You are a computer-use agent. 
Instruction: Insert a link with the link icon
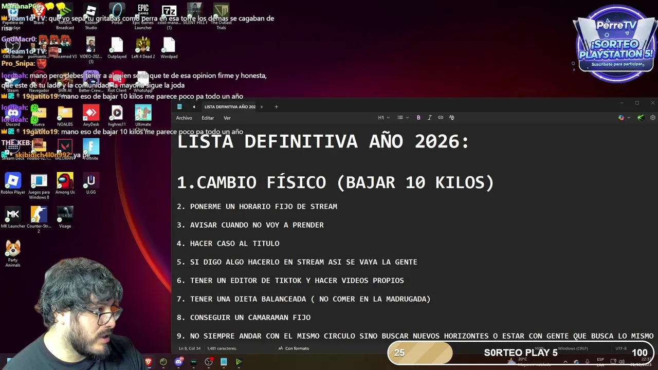[441, 118]
